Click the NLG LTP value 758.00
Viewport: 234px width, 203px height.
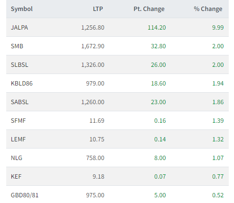click(x=95, y=158)
